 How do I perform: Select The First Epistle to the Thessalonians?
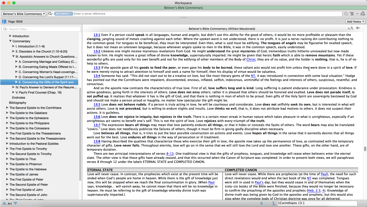(x=35, y=133)
